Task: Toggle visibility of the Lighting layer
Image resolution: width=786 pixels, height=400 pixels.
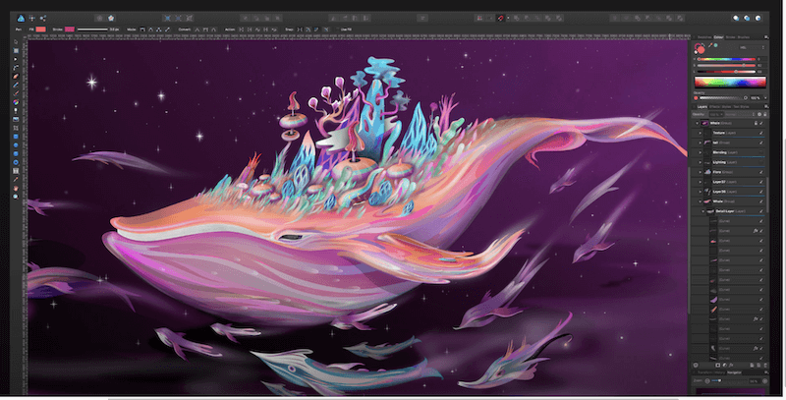Action: (x=760, y=161)
